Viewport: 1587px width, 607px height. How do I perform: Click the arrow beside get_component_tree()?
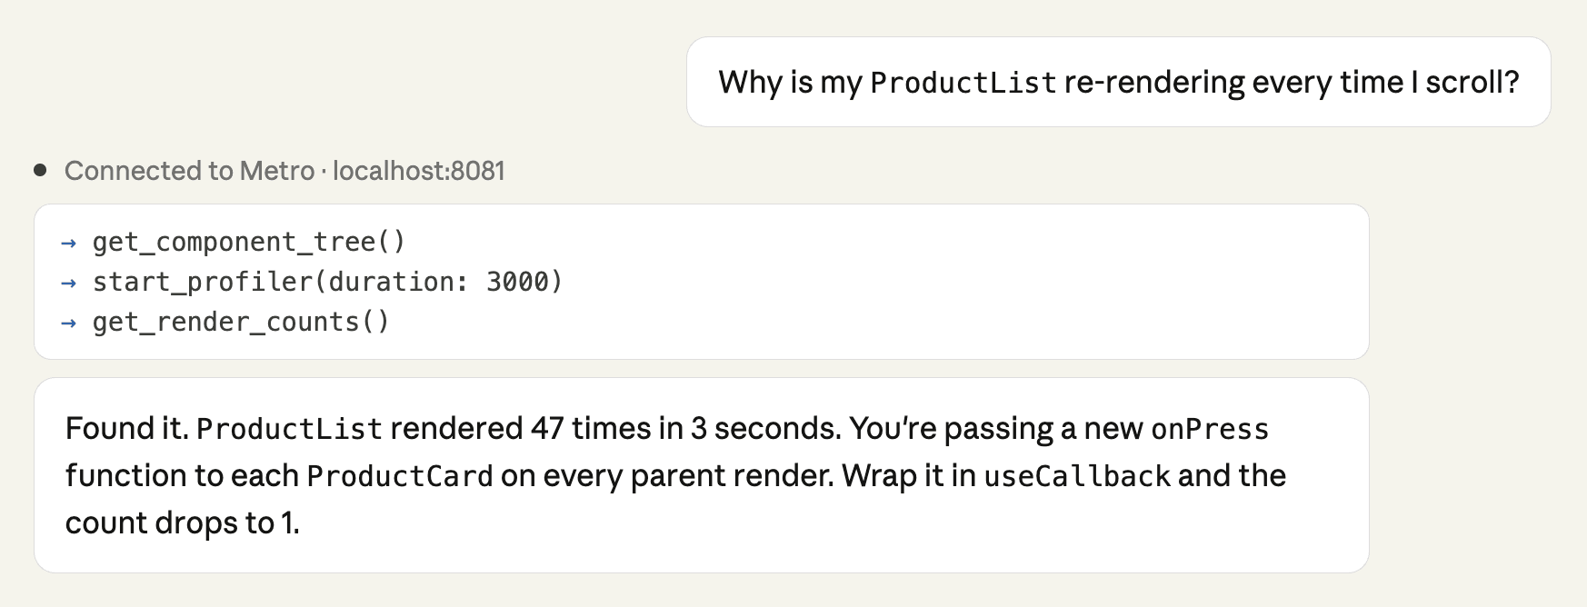pyautogui.click(x=68, y=243)
